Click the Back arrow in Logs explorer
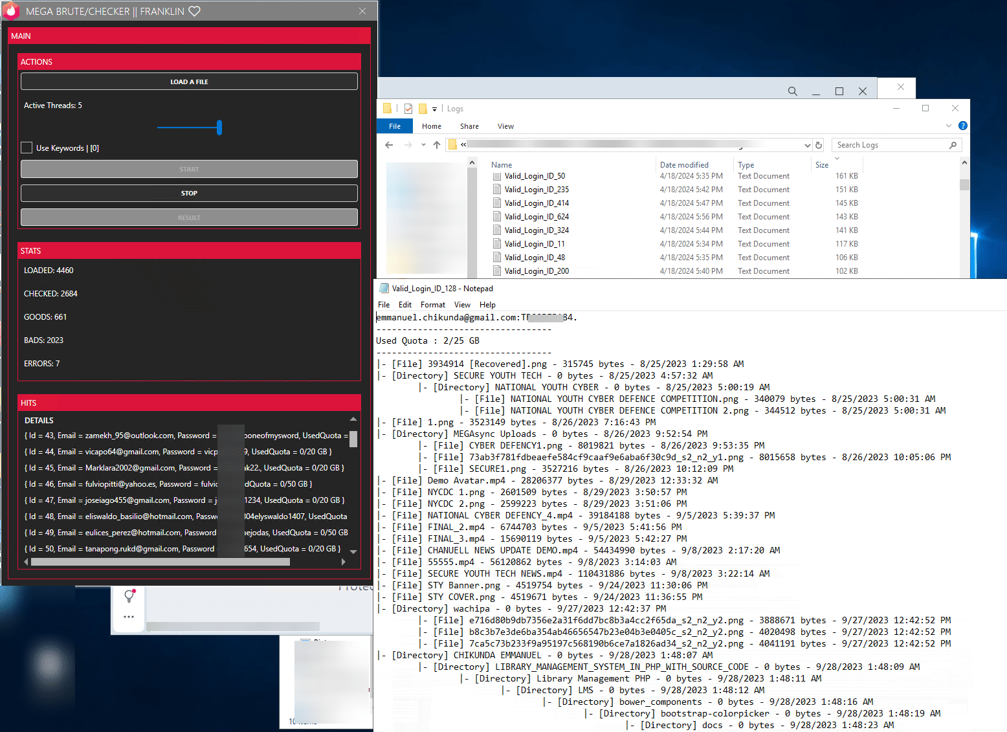Viewport: 1007px width, 732px height. (x=389, y=145)
